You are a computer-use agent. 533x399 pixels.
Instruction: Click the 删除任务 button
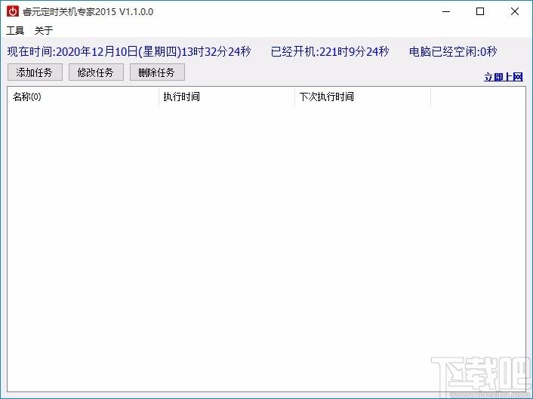(157, 72)
